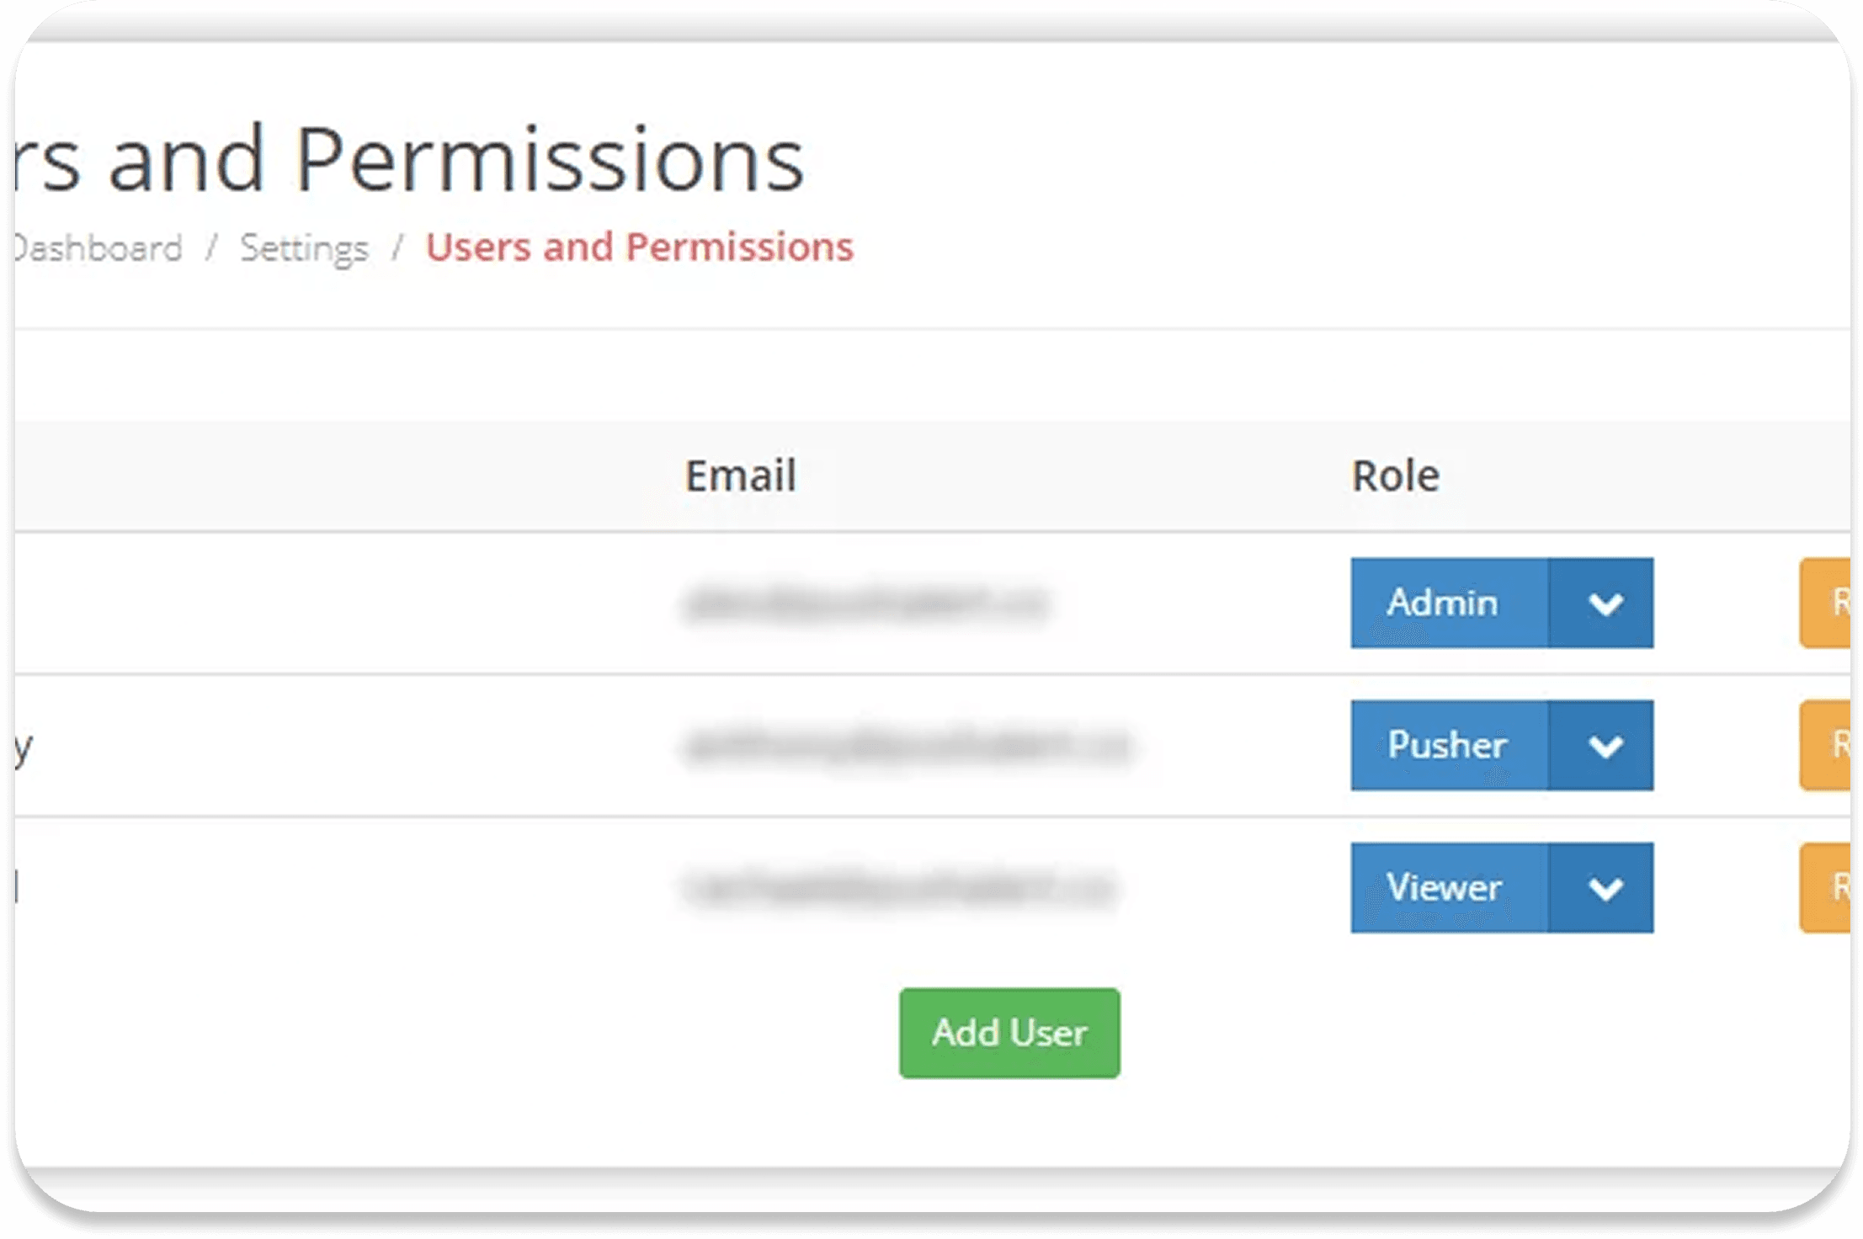Select the blurred email in Admin row
Image resolution: width=1863 pixels, height=1239 pixels.
point(867,603)
